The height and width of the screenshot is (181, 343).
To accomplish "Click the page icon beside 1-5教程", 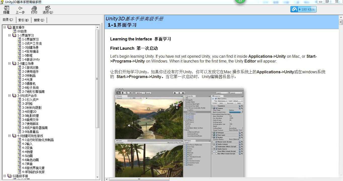I will coord(19,55).
